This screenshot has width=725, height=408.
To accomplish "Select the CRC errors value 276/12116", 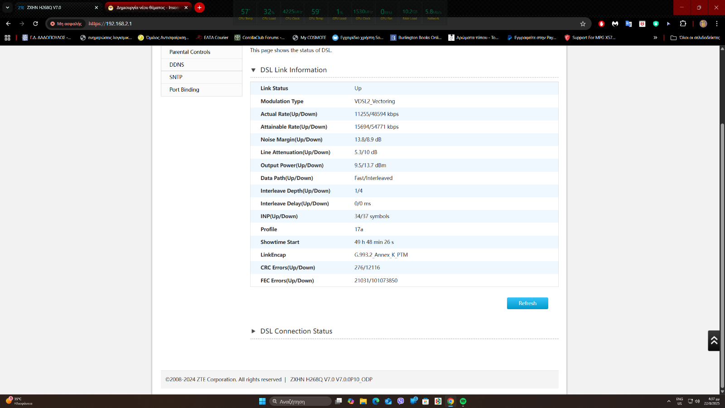I will click(x=367, y=267).
